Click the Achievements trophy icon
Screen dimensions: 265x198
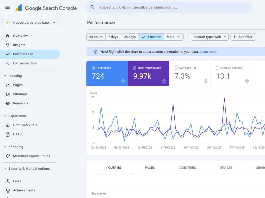(x=8, y=190)
